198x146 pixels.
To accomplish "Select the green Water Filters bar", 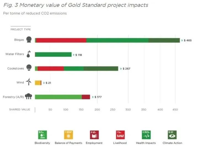I will pos(53,54).
